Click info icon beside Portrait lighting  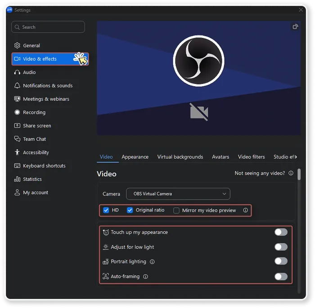(x=152, y=262)
